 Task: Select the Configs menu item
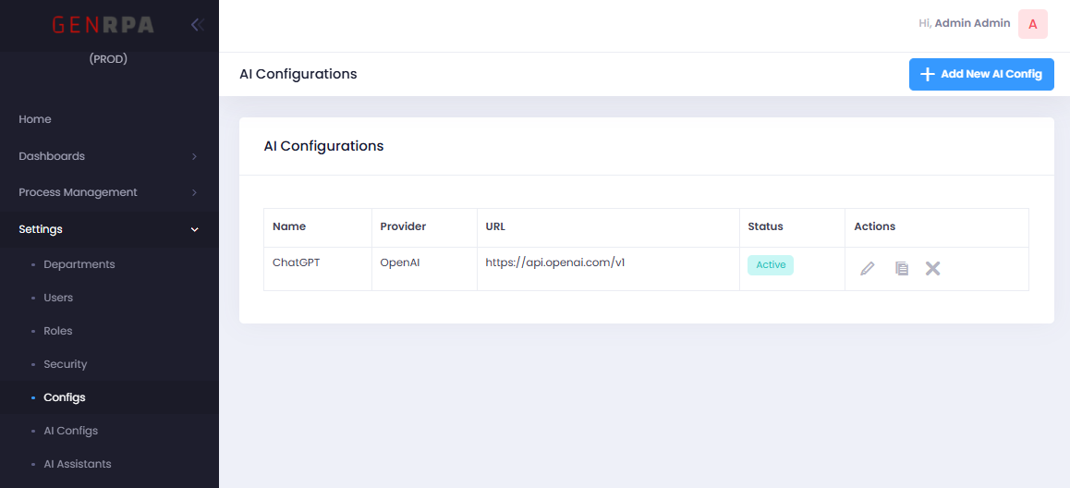coord(65,397)
